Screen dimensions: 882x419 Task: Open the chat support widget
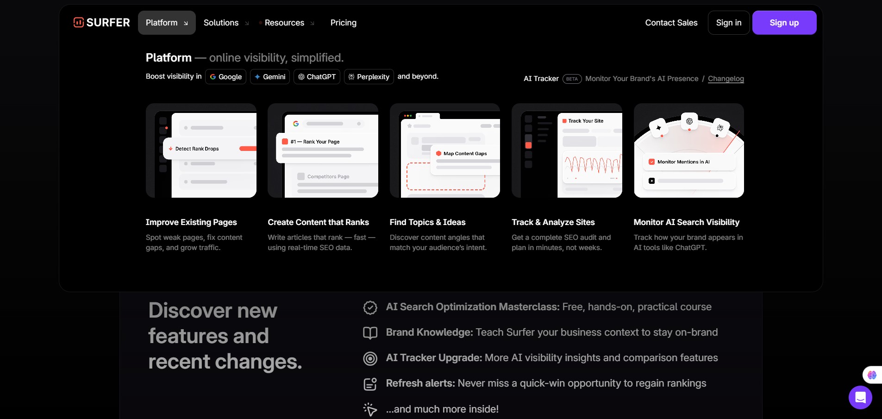pos(860,397)
